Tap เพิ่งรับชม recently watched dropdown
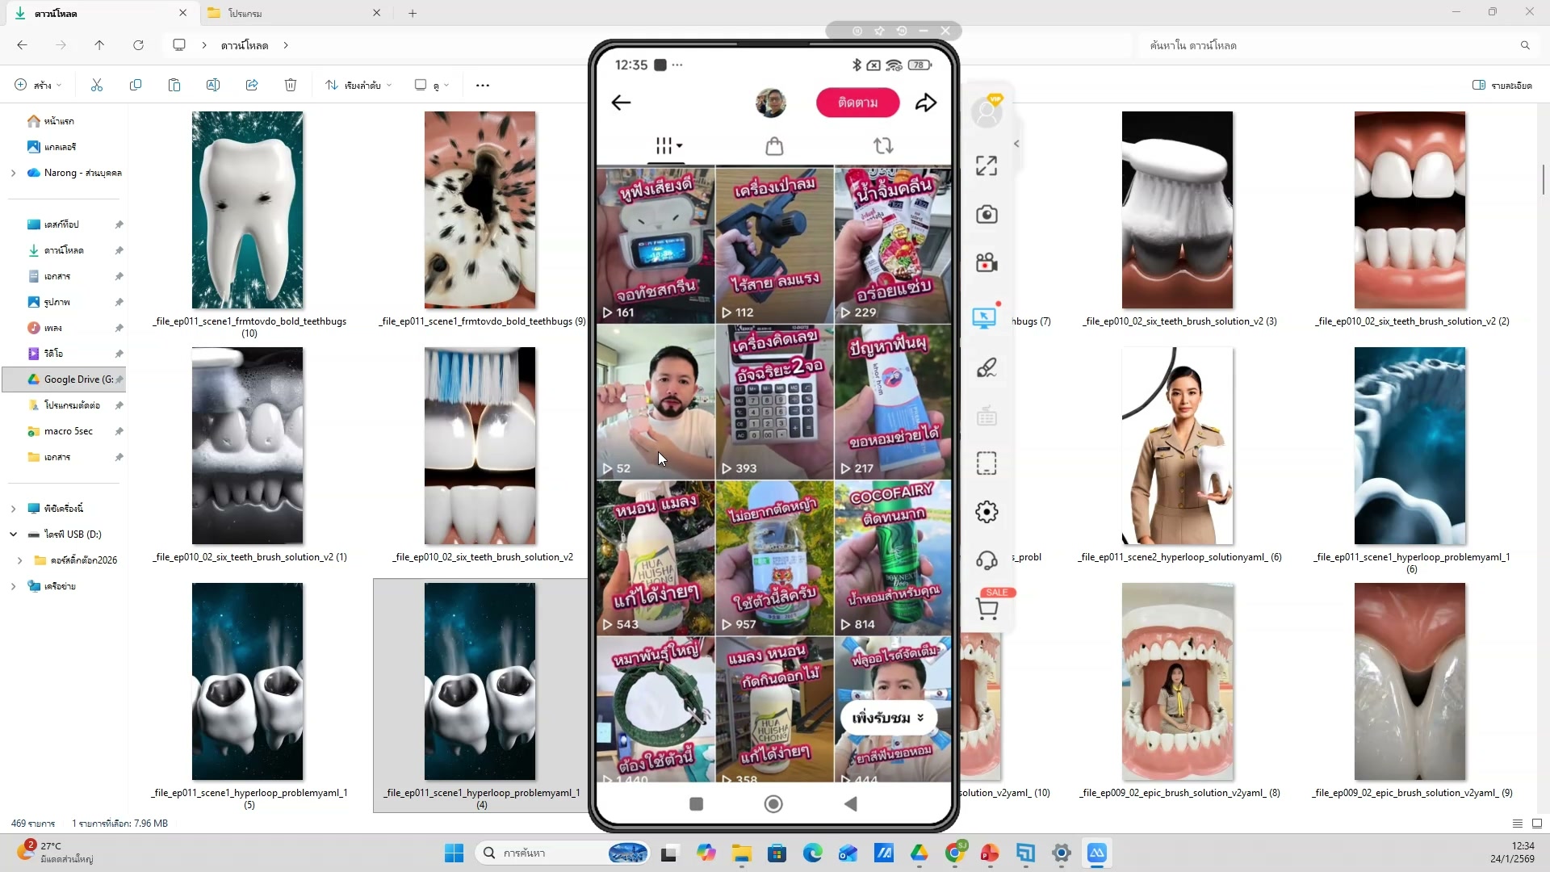 point(887,718)
